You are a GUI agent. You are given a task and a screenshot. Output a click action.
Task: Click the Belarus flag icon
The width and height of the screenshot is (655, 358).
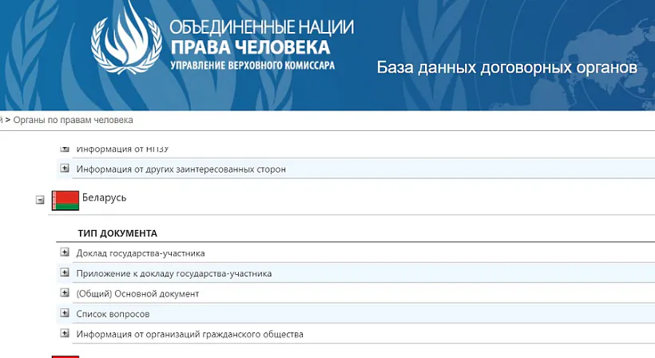(65, 201)
